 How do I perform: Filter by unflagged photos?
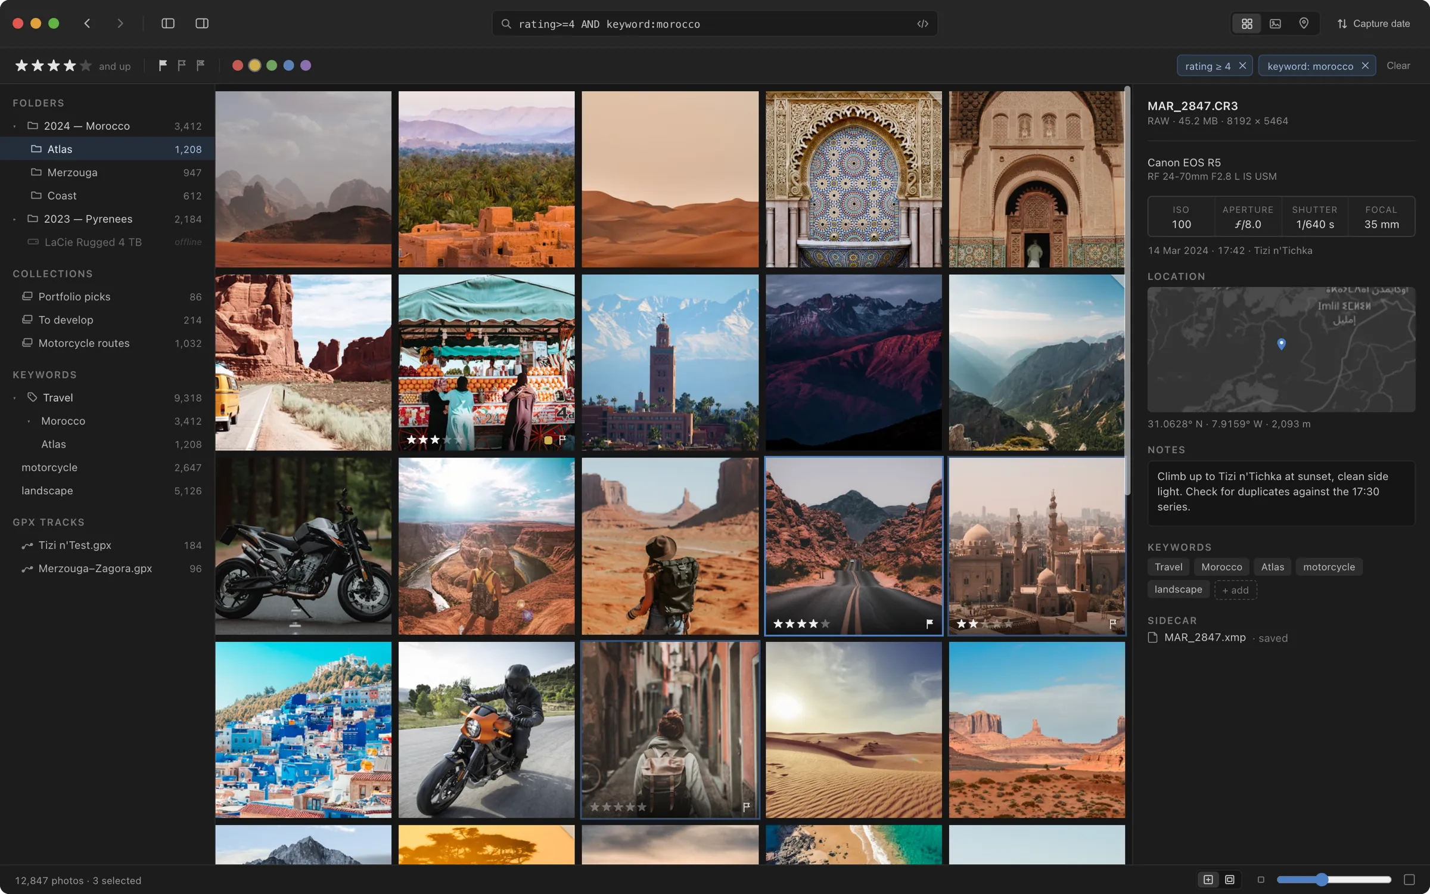tap(182, 66)
